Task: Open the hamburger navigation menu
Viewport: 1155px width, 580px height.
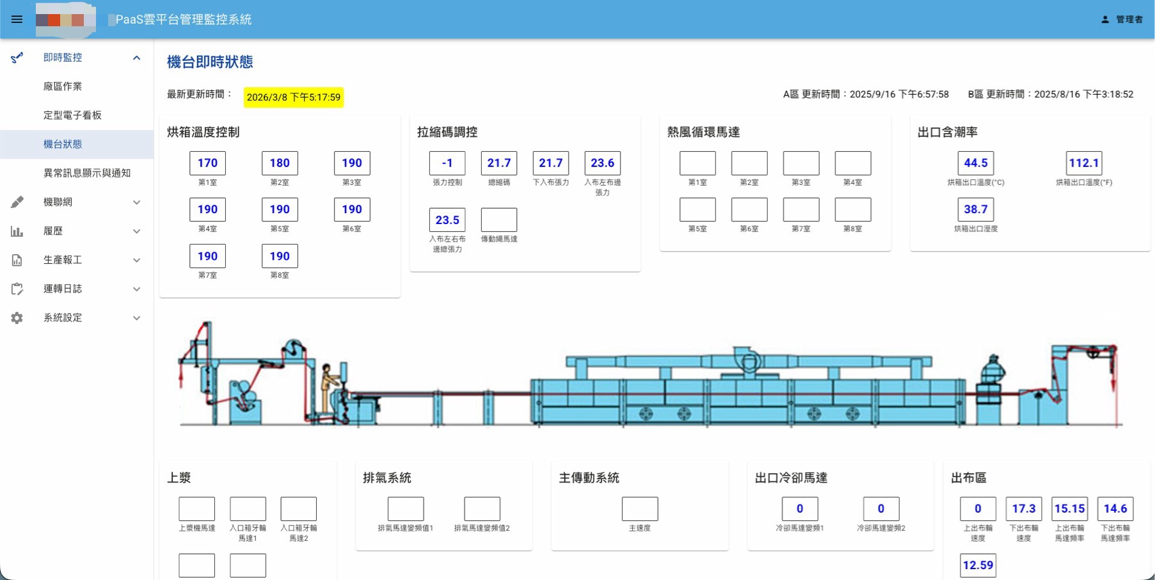Action: click(17, 19)
